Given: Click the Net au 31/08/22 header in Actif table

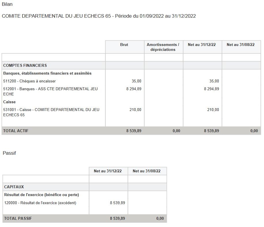Looking at the screenshot, I should (x=241, y=45).
